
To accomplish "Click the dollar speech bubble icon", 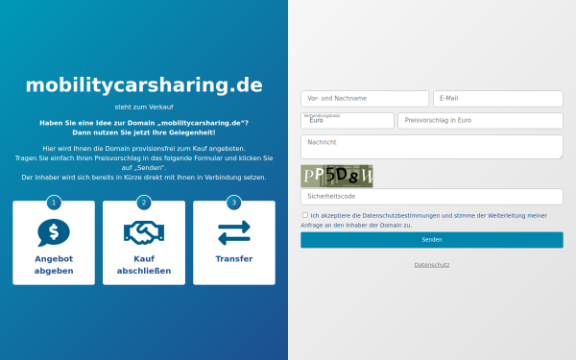I will (54, 232).
